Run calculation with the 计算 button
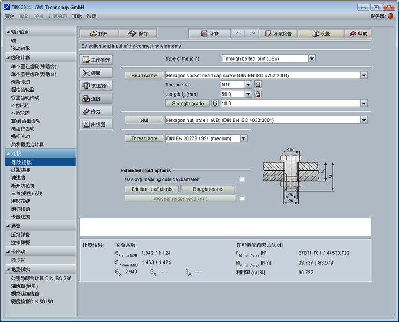399x322 pixels. click(210, 33)
